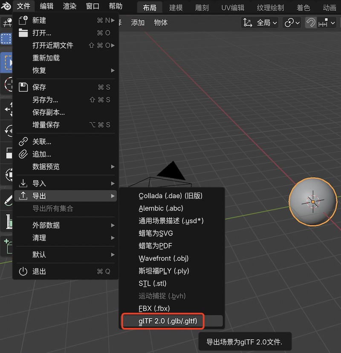
Task: Click the transform orientation axes icon
Action: (248, 23)
